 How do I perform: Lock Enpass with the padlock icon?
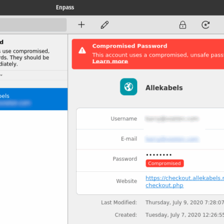tap(183, 25)
